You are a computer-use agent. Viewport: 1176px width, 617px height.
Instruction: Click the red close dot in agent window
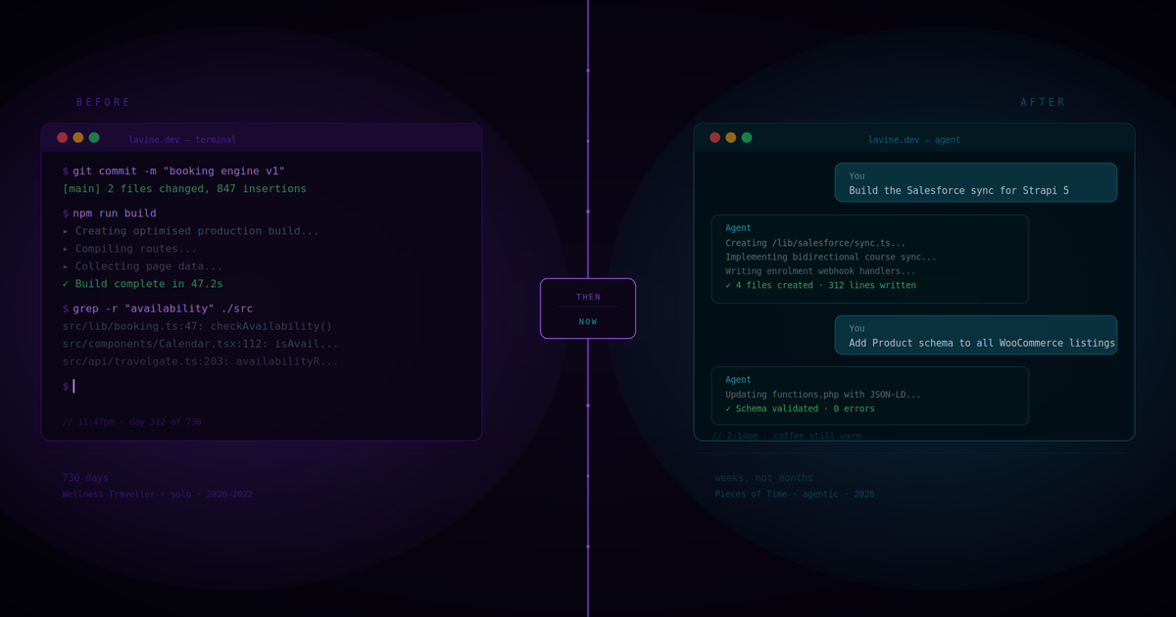tap(714, 137)
